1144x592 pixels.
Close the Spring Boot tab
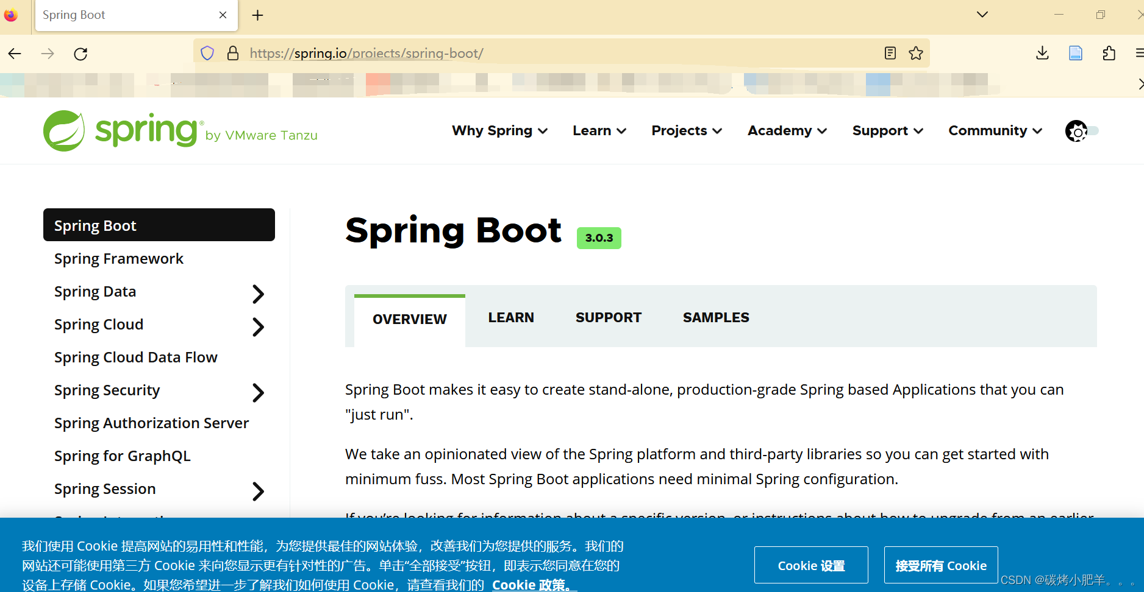223,15
